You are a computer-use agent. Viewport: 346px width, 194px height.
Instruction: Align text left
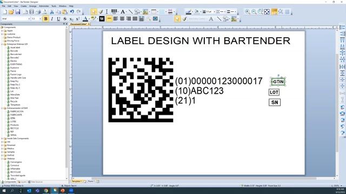116,19
